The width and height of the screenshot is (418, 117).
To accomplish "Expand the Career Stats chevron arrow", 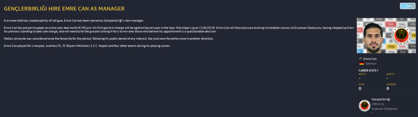I will coord(377,70).
